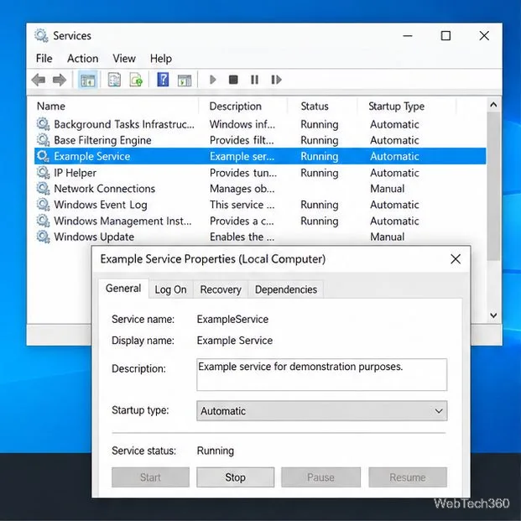Screen dimensions: 521x521
Task: Open the File menu
Action: click(x=44, y=59)
